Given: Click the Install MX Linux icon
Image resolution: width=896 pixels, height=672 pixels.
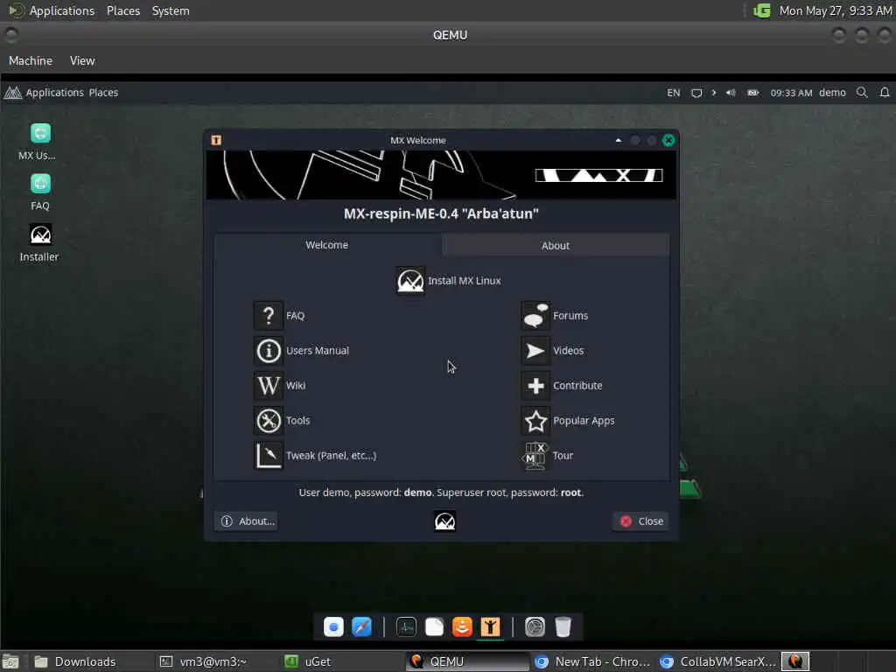Looking at the screenshot, I should click(410, 281).
